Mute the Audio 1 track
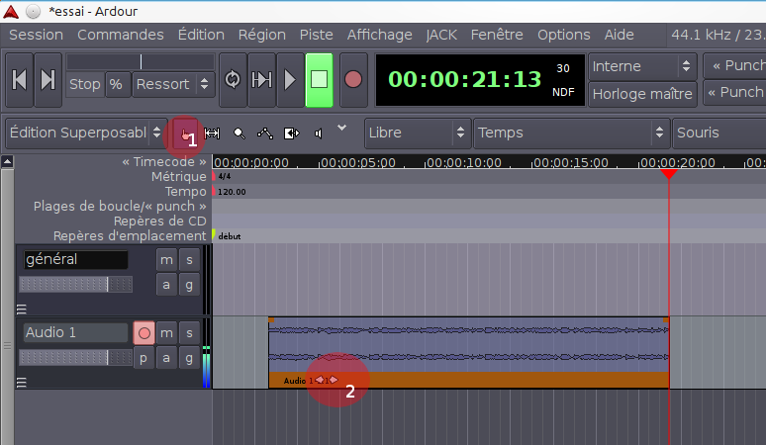766x445 pixels. point(166,333)
